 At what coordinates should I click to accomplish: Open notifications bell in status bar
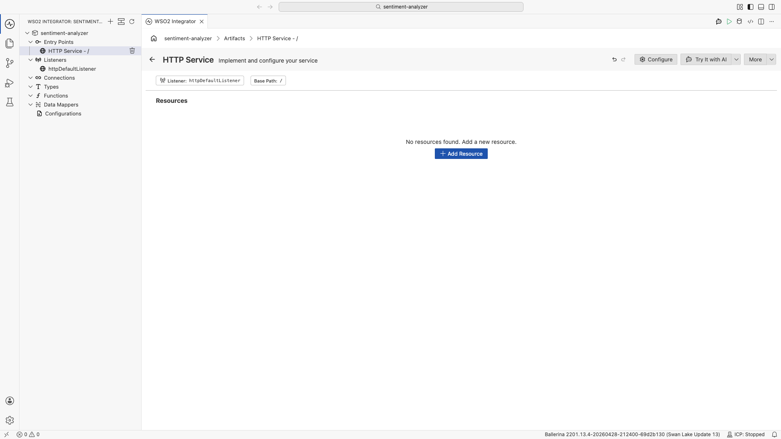click(x=774, y=435)
